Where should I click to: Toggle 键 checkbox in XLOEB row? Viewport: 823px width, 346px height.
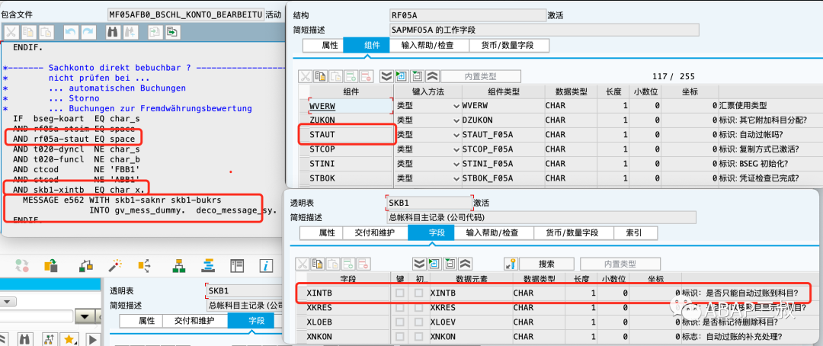click(x=400, y=322)
